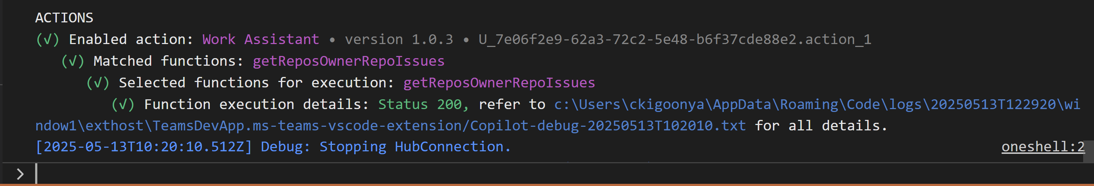Click getReposOwnerRepoIssues on the Selected functions line
The image size is (1094, 186).
(499, 83)
